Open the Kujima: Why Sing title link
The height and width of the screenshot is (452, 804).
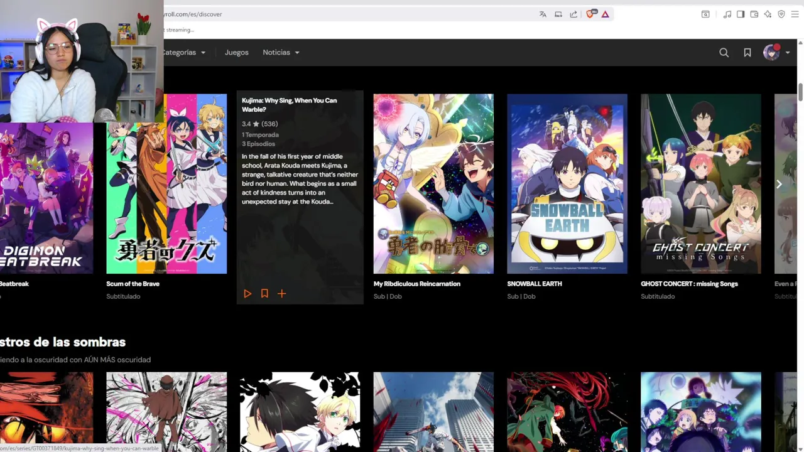[x=290, y=105]
